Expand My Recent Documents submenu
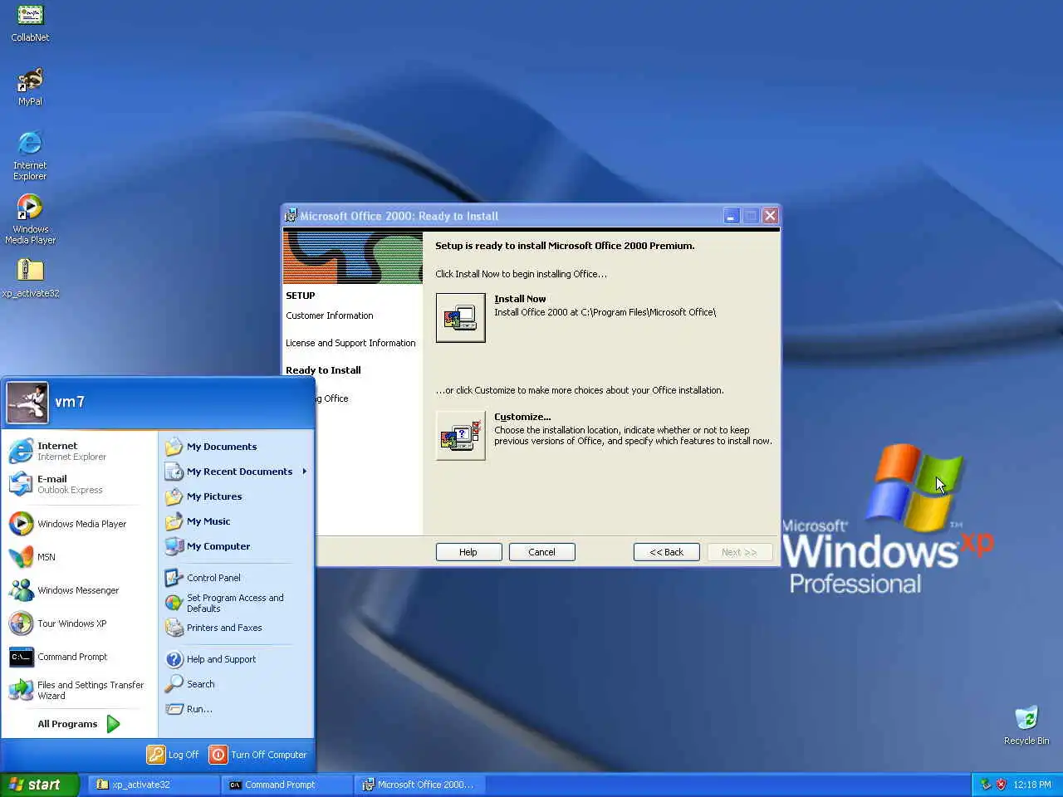Viewport: 1063px width, 797px height. [x=236, y=472]
